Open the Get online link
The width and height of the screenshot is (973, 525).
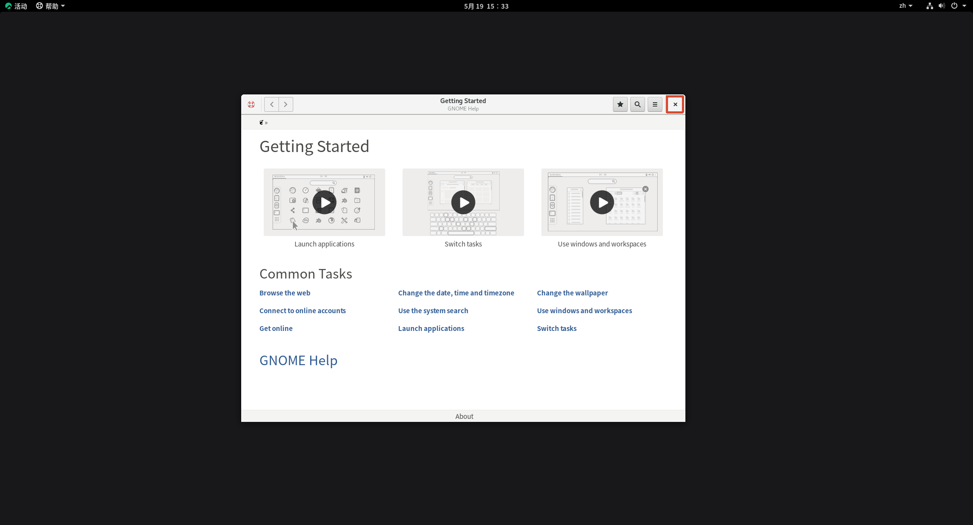276,329
